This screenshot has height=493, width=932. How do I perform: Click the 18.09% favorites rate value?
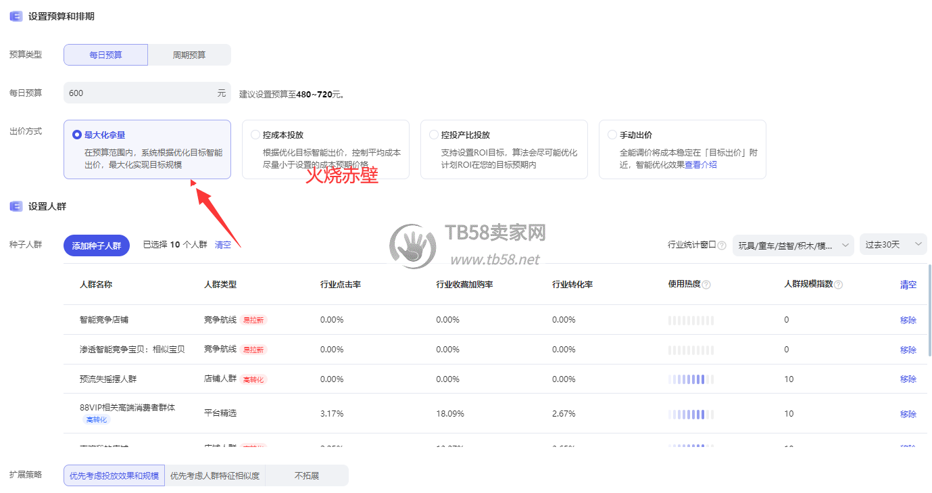pyautogui.click(x=450, y=413)
